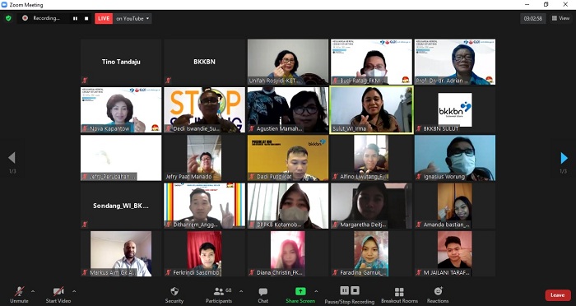This screenshot has height=306, width=576.
Task: Select the Sulut_WI_Irma video tile
Action: click(x=371, y=110)
